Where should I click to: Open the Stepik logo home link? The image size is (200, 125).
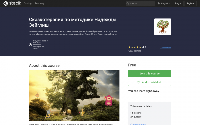pos(12,3)
